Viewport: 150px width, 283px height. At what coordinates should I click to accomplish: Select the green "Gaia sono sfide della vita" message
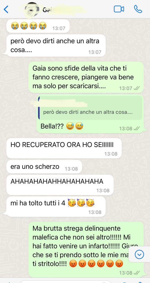pyautogui.click(x=86, y=77)
